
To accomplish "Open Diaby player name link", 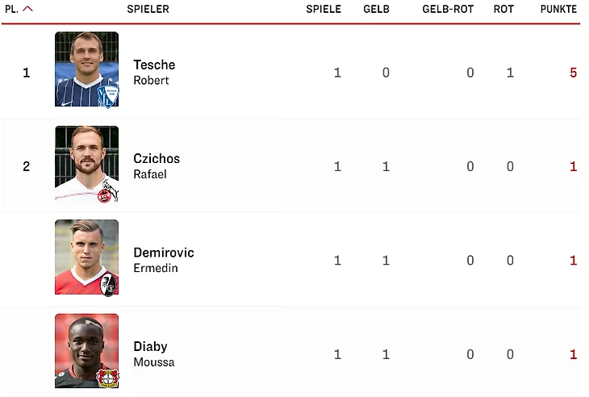I will pyautogui.click(x=150, y=347).
